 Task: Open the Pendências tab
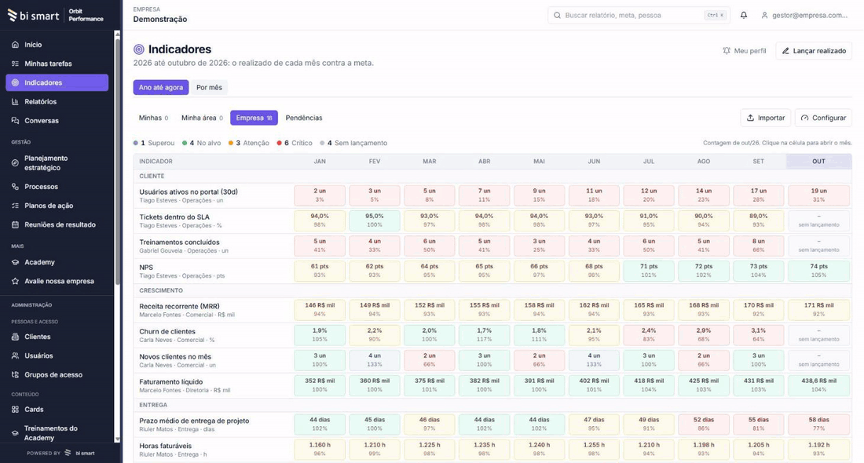[304, 118]
